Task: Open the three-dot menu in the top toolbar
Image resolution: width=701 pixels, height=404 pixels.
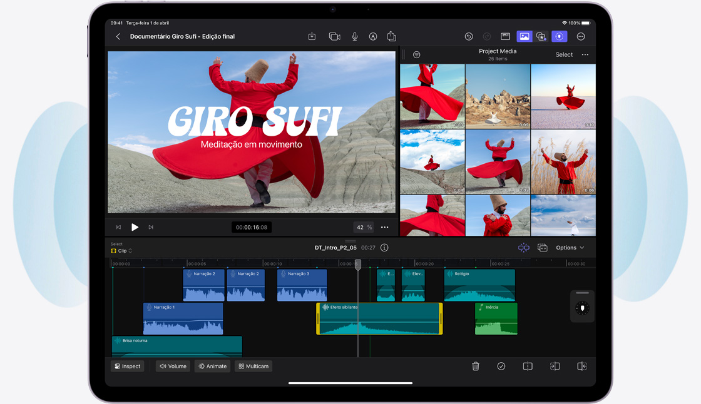Action: tap(581, 36)
